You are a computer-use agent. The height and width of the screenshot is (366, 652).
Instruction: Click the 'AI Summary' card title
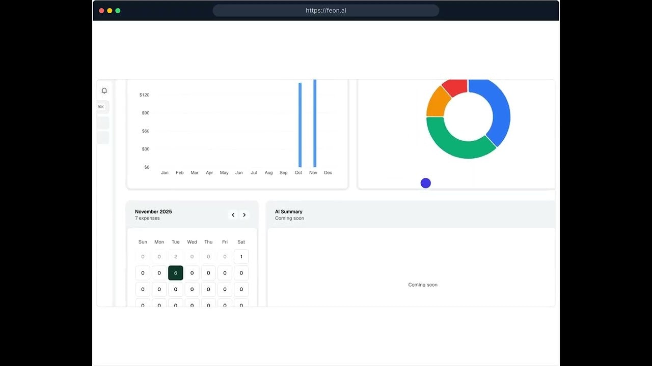point(289,211)
